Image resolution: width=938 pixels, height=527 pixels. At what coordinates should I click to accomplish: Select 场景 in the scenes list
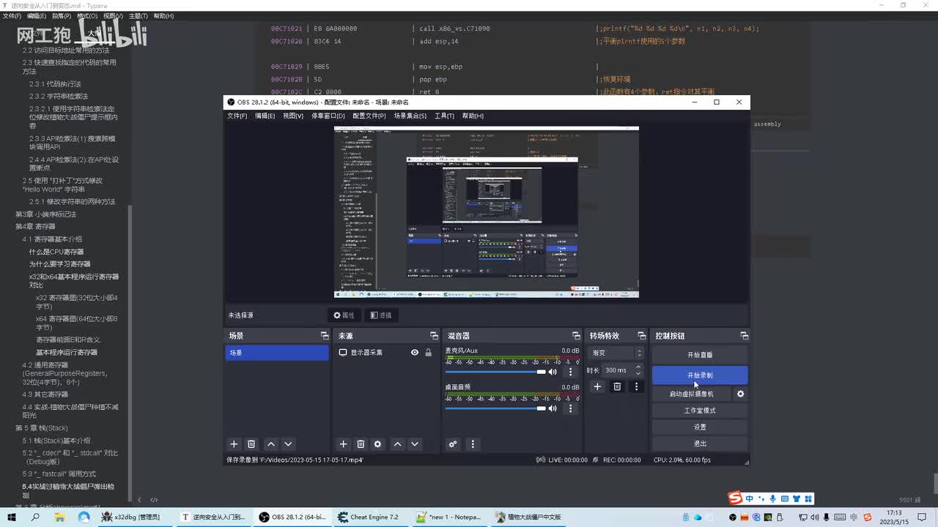[x=277, y=353]
